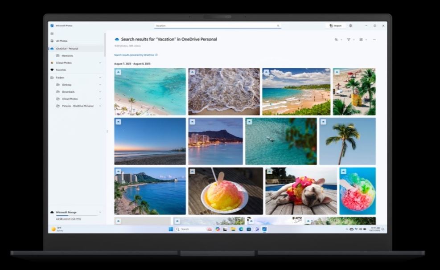Open Memories under OneDrive

click(67, 56)
